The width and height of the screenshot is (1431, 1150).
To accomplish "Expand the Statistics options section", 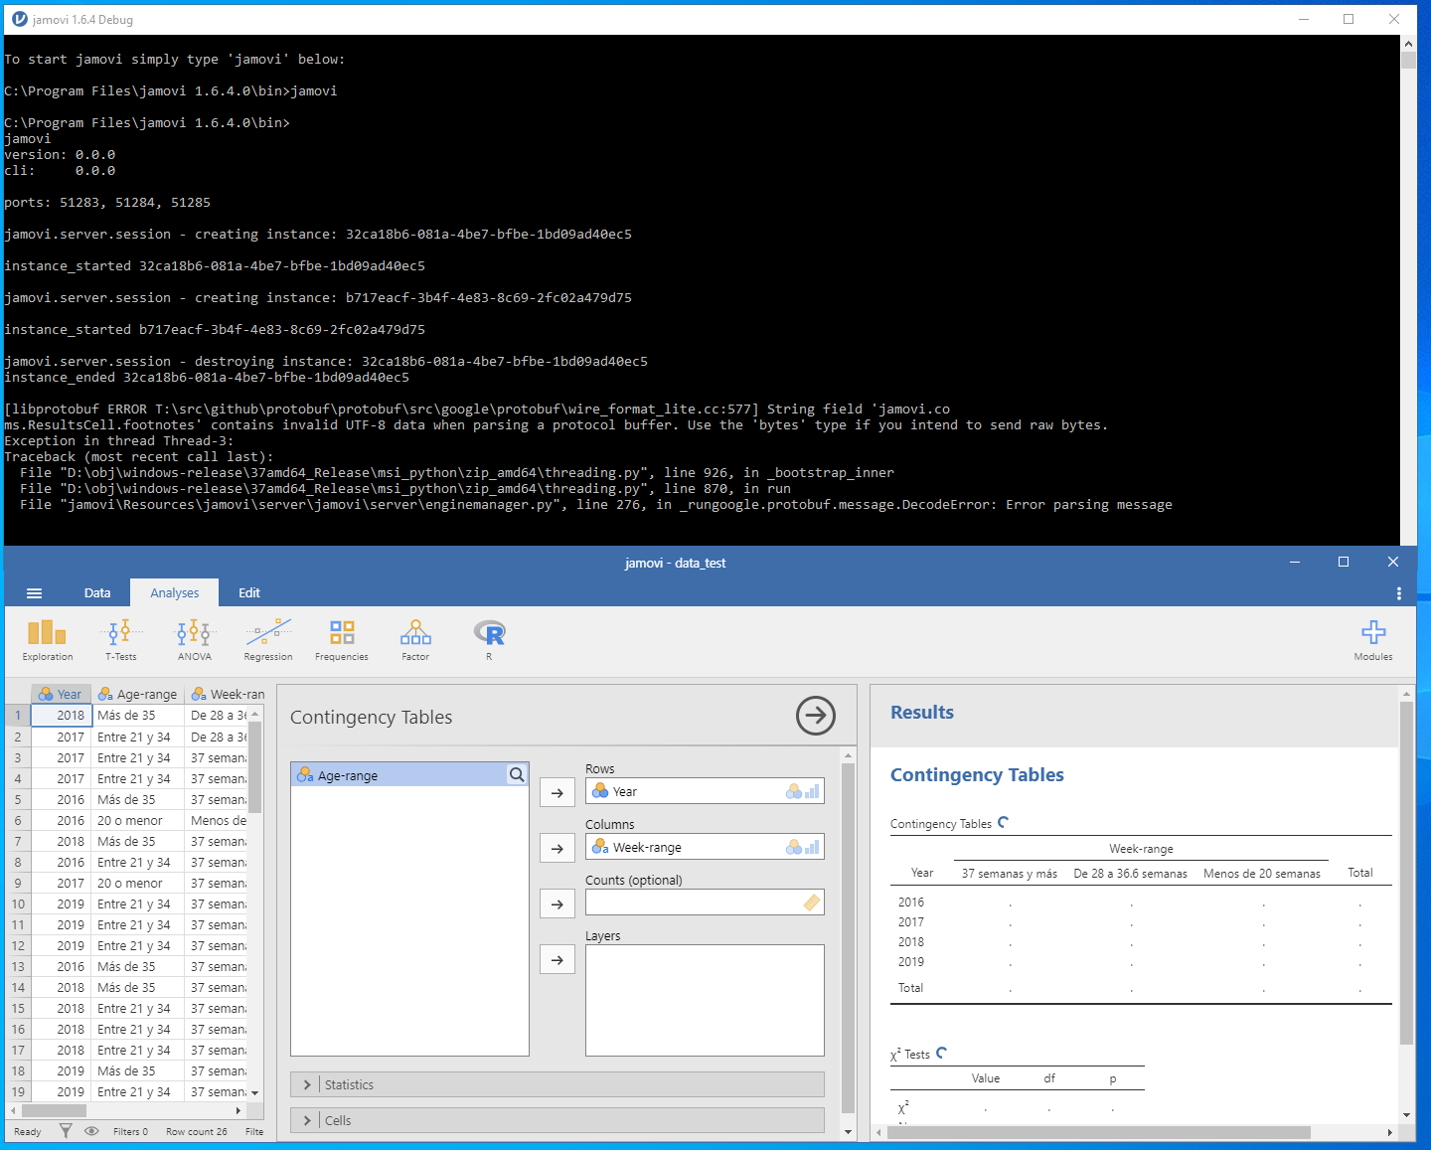I will click(x=557, y=1084).
